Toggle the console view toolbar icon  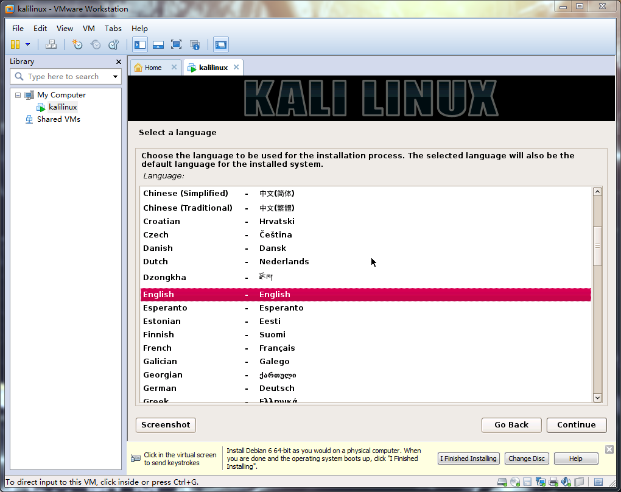point(220,44)
